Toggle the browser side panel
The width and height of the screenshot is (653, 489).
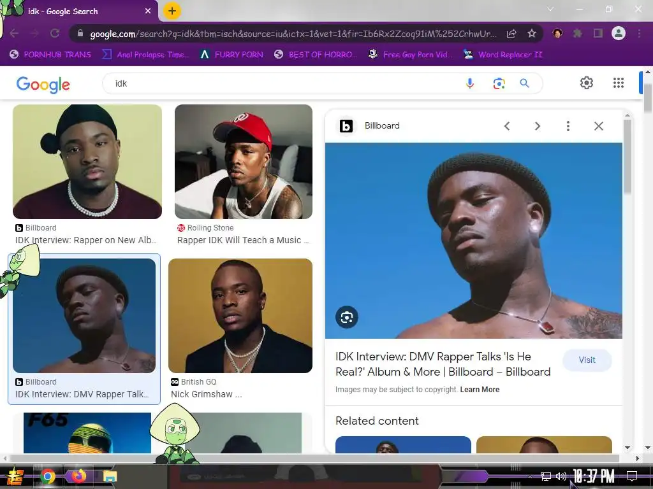(598, 33)
